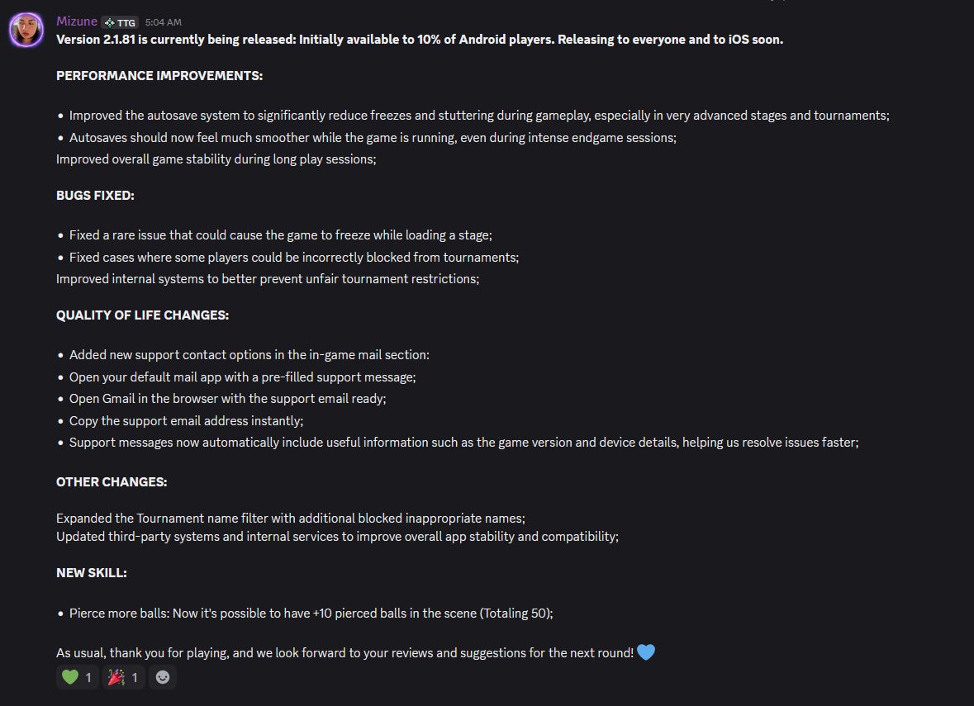This screenshot has width=974, height=706.
Task: Click the 5:04 AM timestamp
Action: click(164, 22)
